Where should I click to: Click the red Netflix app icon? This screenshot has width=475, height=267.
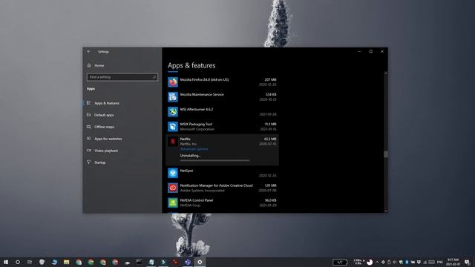(x=173, y=142)
